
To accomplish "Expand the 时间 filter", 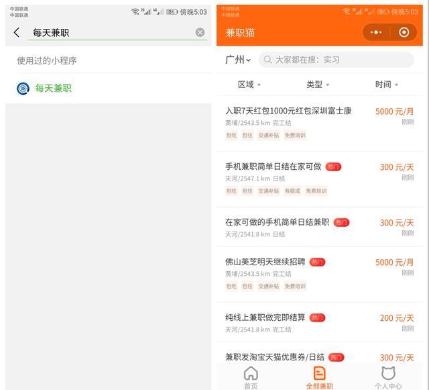I will click(x=386, y=85).
